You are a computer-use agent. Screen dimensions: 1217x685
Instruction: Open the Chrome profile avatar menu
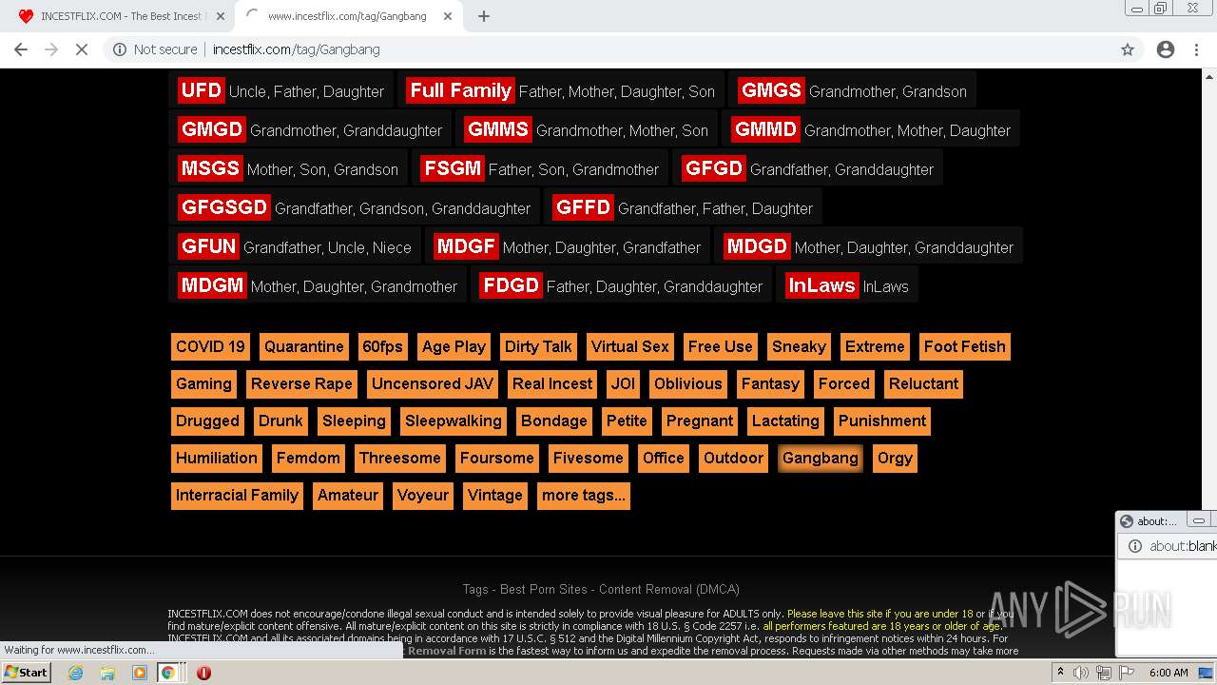point(1166,49)
